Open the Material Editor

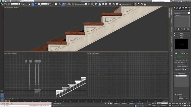click(110, 4)
